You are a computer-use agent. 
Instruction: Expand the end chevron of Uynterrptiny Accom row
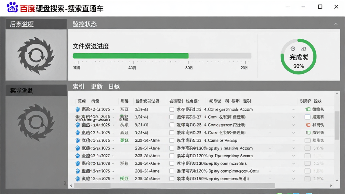293,156
